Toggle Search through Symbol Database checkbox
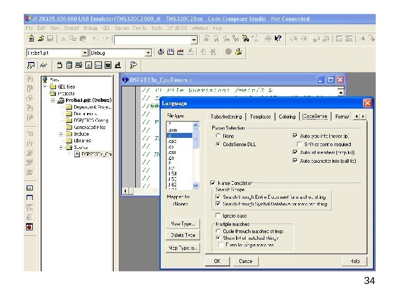399x299 pixels. tap(218, 204)
